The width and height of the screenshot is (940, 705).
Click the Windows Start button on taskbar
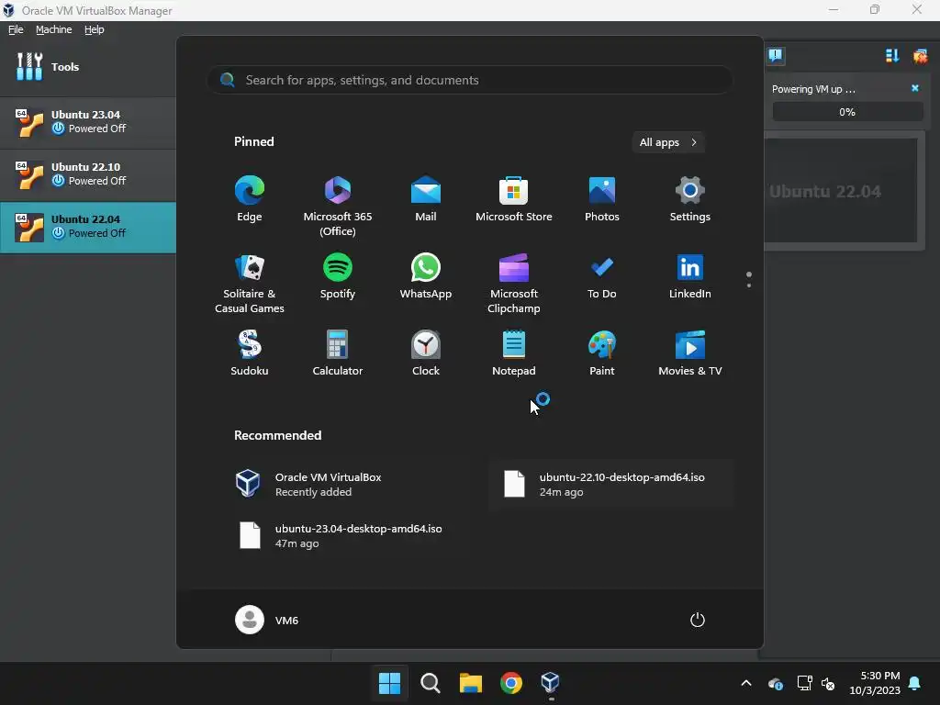coord(389,683)
